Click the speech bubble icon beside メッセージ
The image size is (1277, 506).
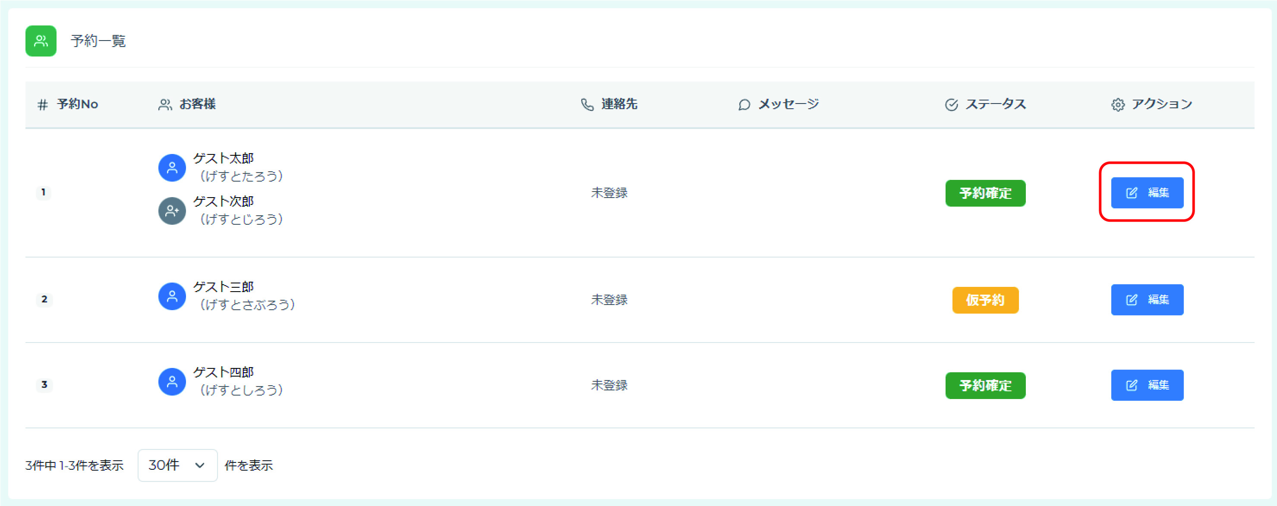pos(744,104)
